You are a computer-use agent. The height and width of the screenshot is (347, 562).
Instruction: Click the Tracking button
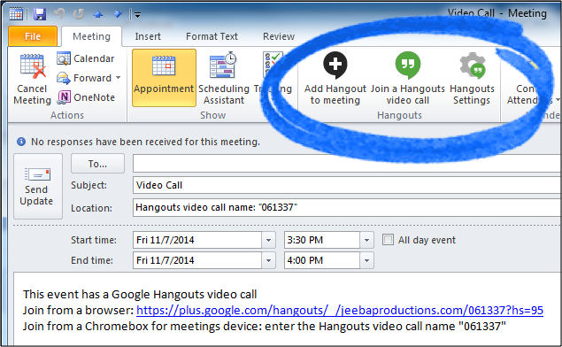pyautogui.click(x=273, y=78)
